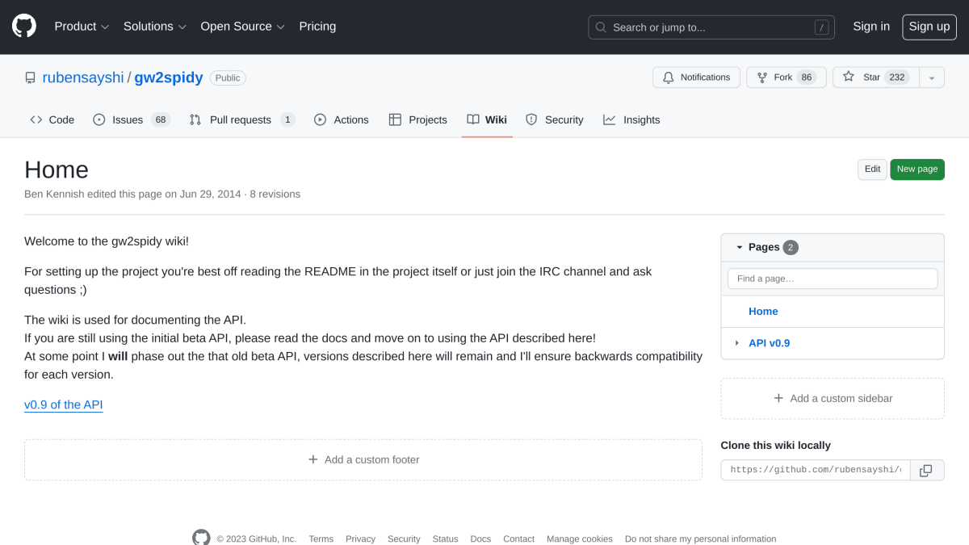Open the GitHub logo homepage
Image resolution: width=969 pixels, height=545 pixels.
point(24,27)
